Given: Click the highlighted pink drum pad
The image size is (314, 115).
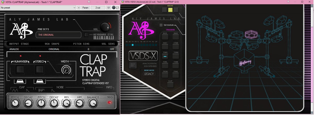Looking at the screenshot, I should (251, 34).
